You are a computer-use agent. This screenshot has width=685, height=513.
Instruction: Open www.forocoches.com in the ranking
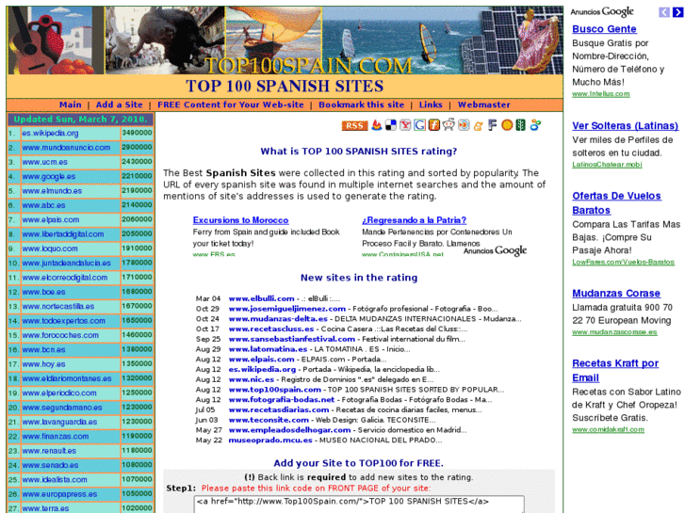(x=60, y=335)
